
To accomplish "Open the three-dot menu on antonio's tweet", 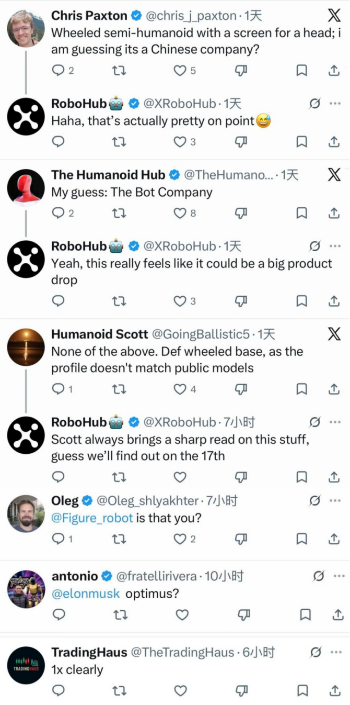I will [x=339, y=576].
